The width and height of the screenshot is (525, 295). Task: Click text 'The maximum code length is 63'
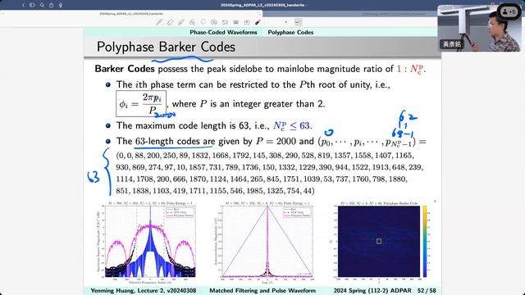tap(182, 125)
